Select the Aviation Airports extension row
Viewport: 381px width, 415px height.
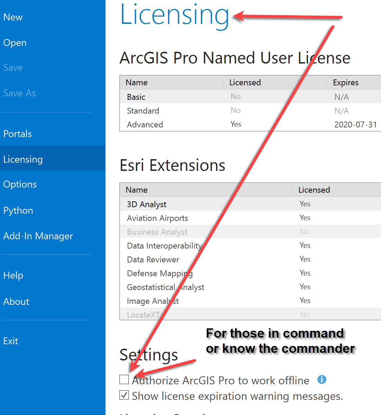pos(250,218)
